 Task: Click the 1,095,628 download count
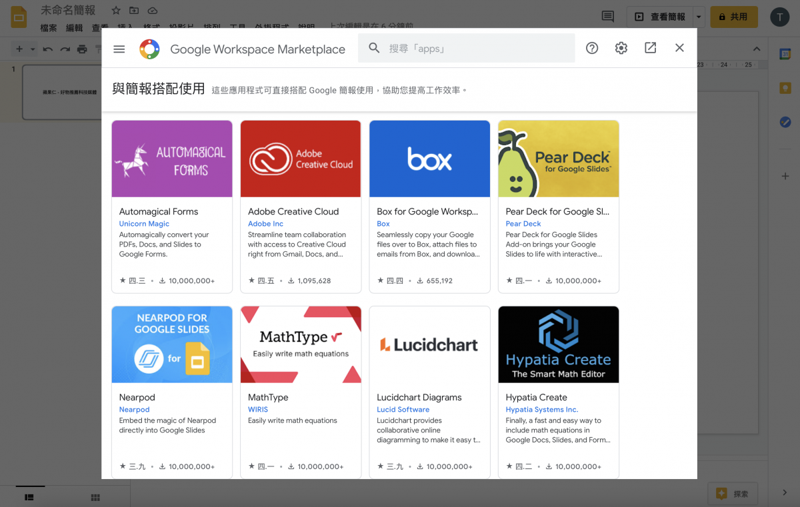coord(315,280)
